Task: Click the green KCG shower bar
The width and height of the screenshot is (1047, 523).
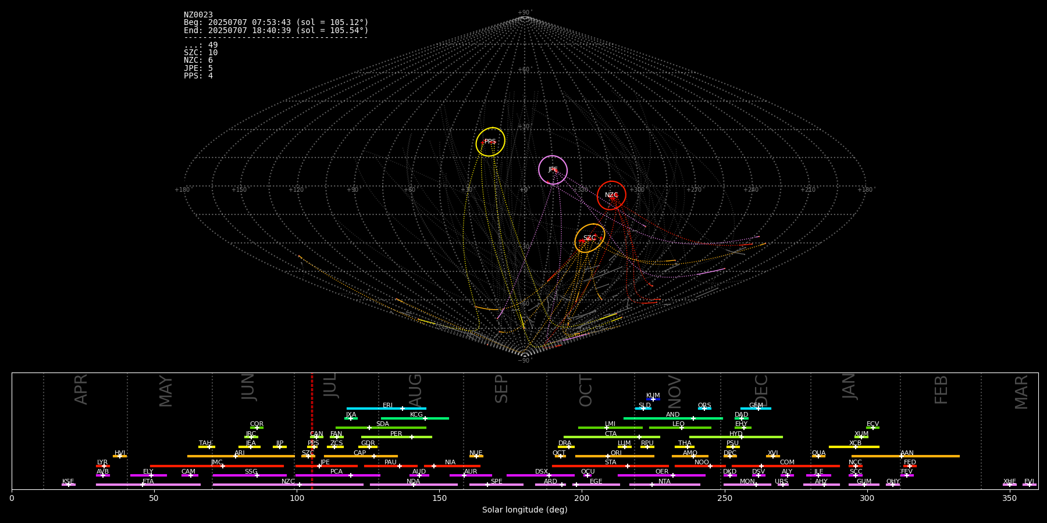Action: click(x=415, y=418)
